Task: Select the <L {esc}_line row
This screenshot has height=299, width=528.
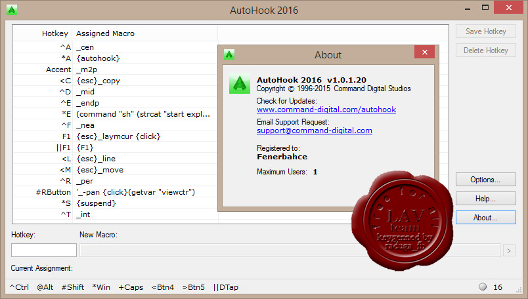Action: (116, 159)
